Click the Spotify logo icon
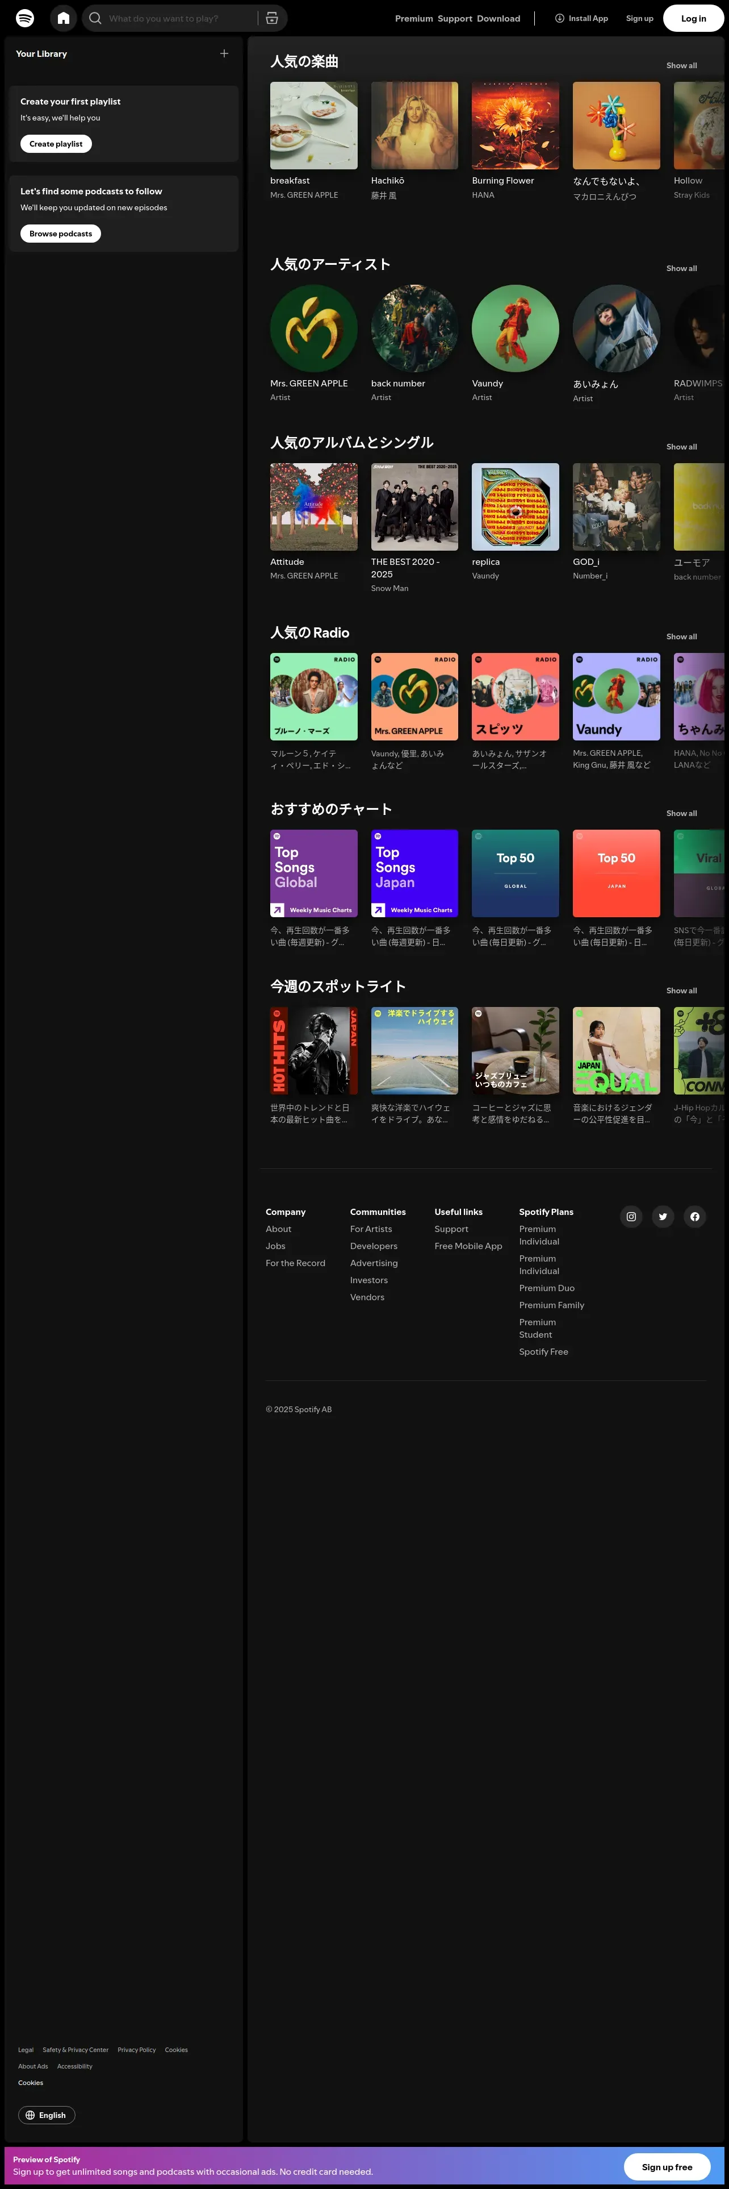Screen dimensions: 729x2189 (x=26, y=18)
